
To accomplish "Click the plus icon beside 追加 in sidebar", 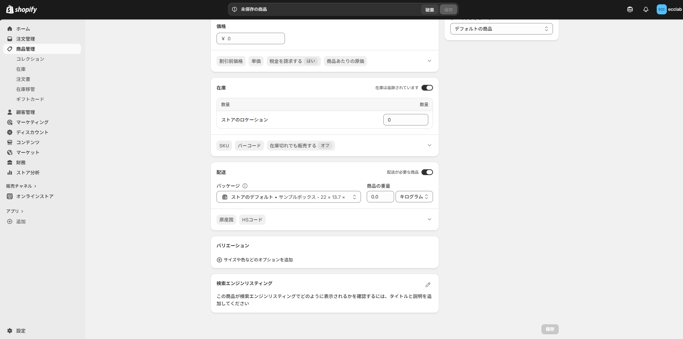I will tap(10, 221).
